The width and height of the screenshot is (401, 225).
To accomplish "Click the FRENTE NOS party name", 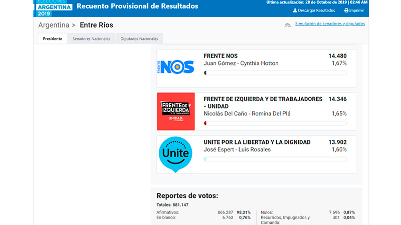I will 221,56.
